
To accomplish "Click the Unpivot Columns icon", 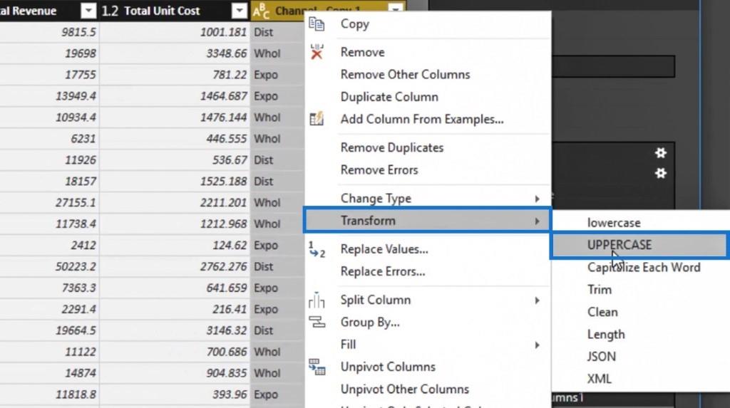I will [x=317, y=367].
